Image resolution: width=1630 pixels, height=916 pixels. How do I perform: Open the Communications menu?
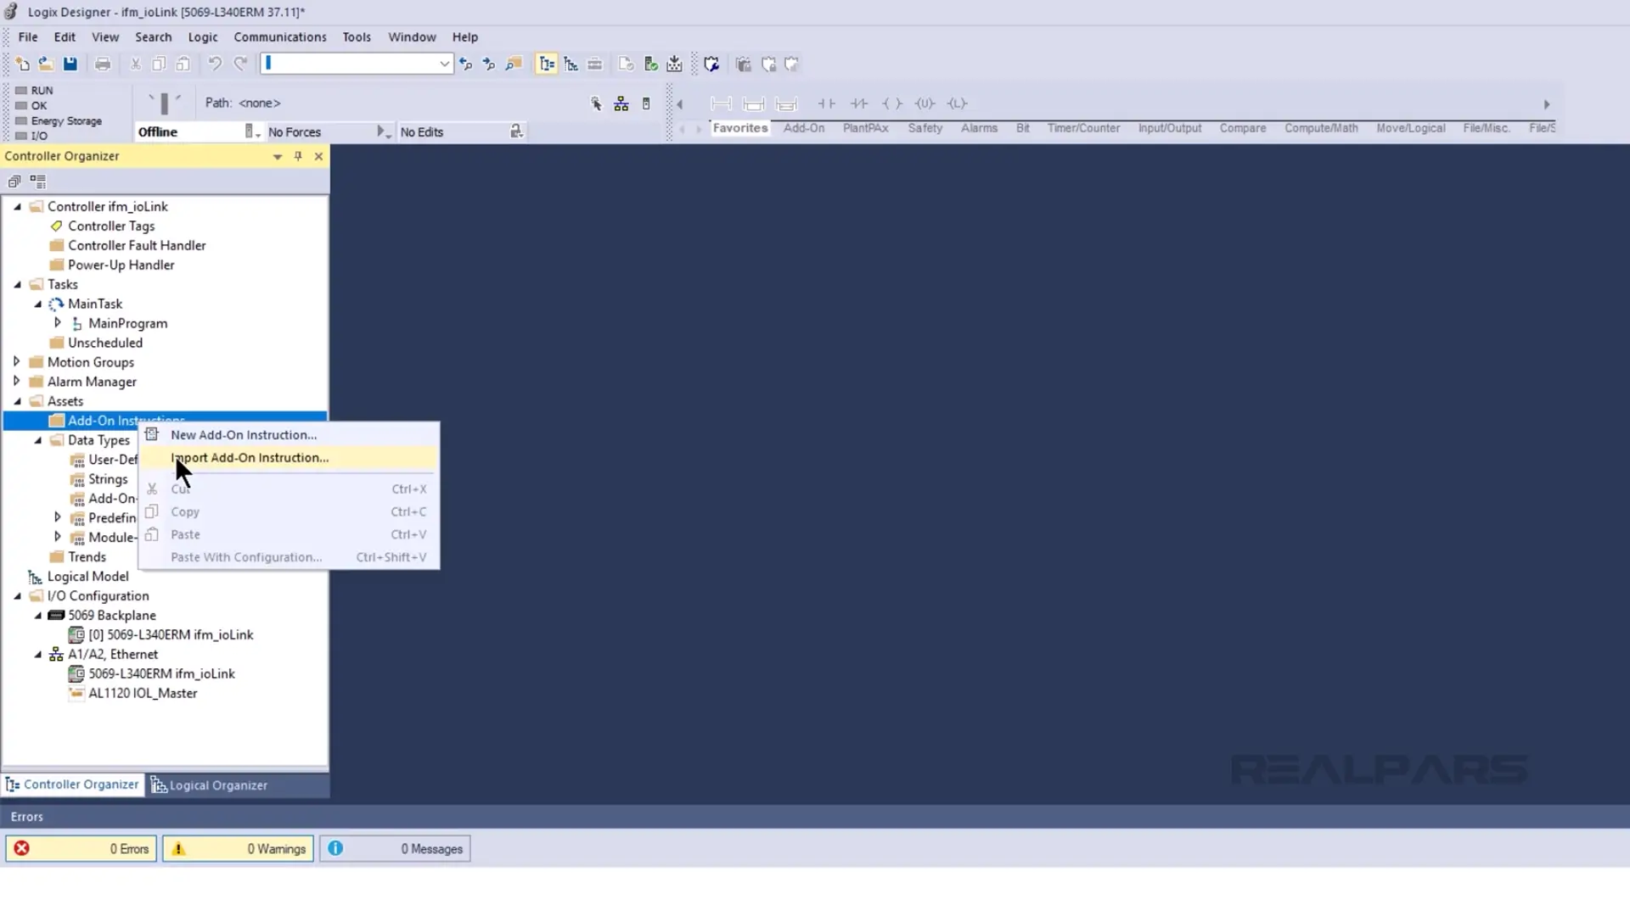pyautogui.click(x=280, y=37)
